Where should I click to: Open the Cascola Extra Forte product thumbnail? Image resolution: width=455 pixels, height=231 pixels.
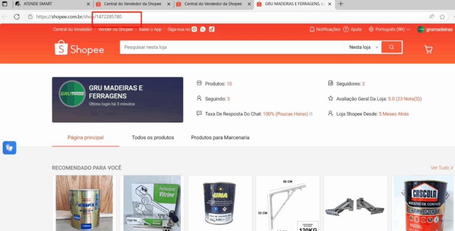(423, 203)
